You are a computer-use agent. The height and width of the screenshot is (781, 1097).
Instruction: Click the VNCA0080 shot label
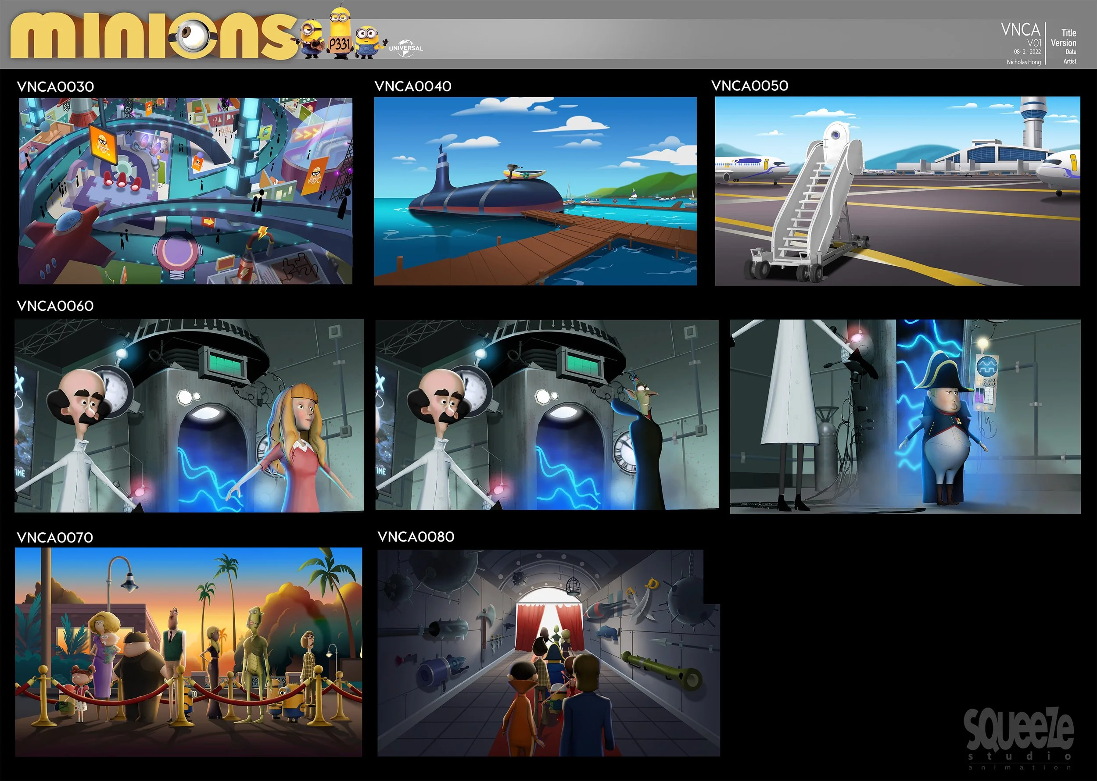pos(416,537)
